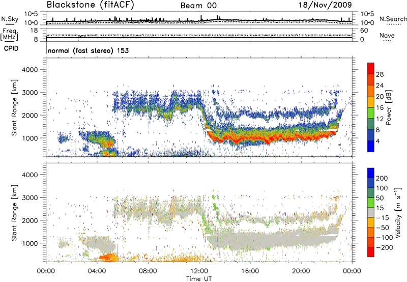Click the "200" label on Velocity colorbar
Viewport: 407px width, 282px height.
coord(382,178)
